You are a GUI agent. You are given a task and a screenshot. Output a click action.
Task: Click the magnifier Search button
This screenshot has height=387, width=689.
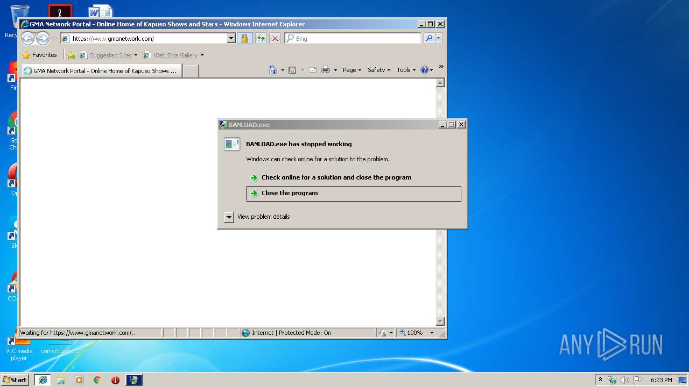[x=429, y=38]
